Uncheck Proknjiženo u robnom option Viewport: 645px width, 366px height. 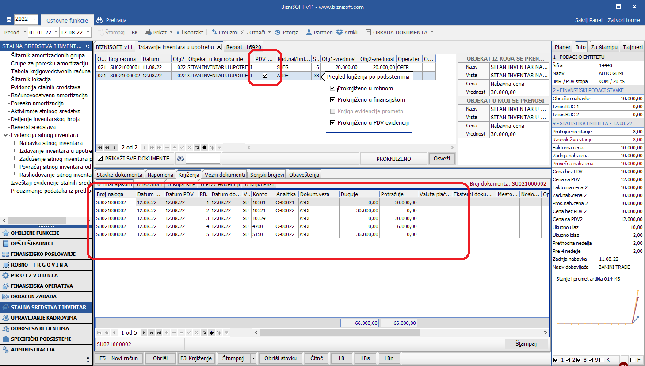pos(333,88)
